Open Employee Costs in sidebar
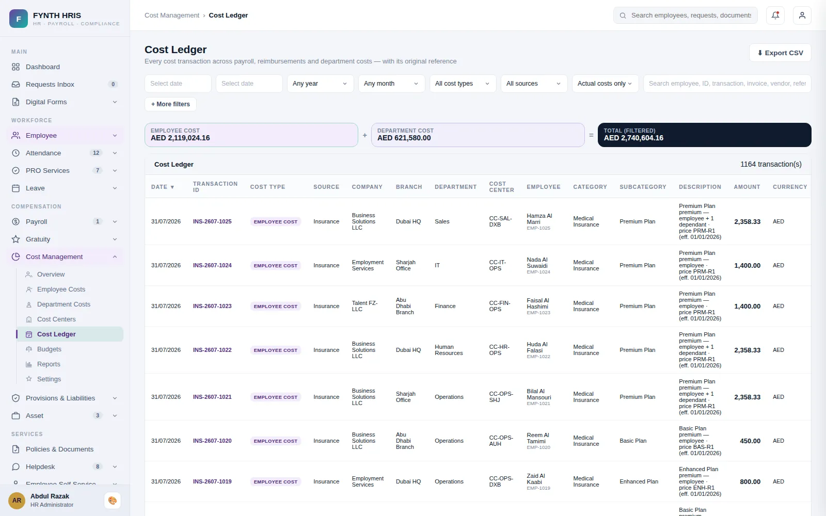 (x=69, y=289)
